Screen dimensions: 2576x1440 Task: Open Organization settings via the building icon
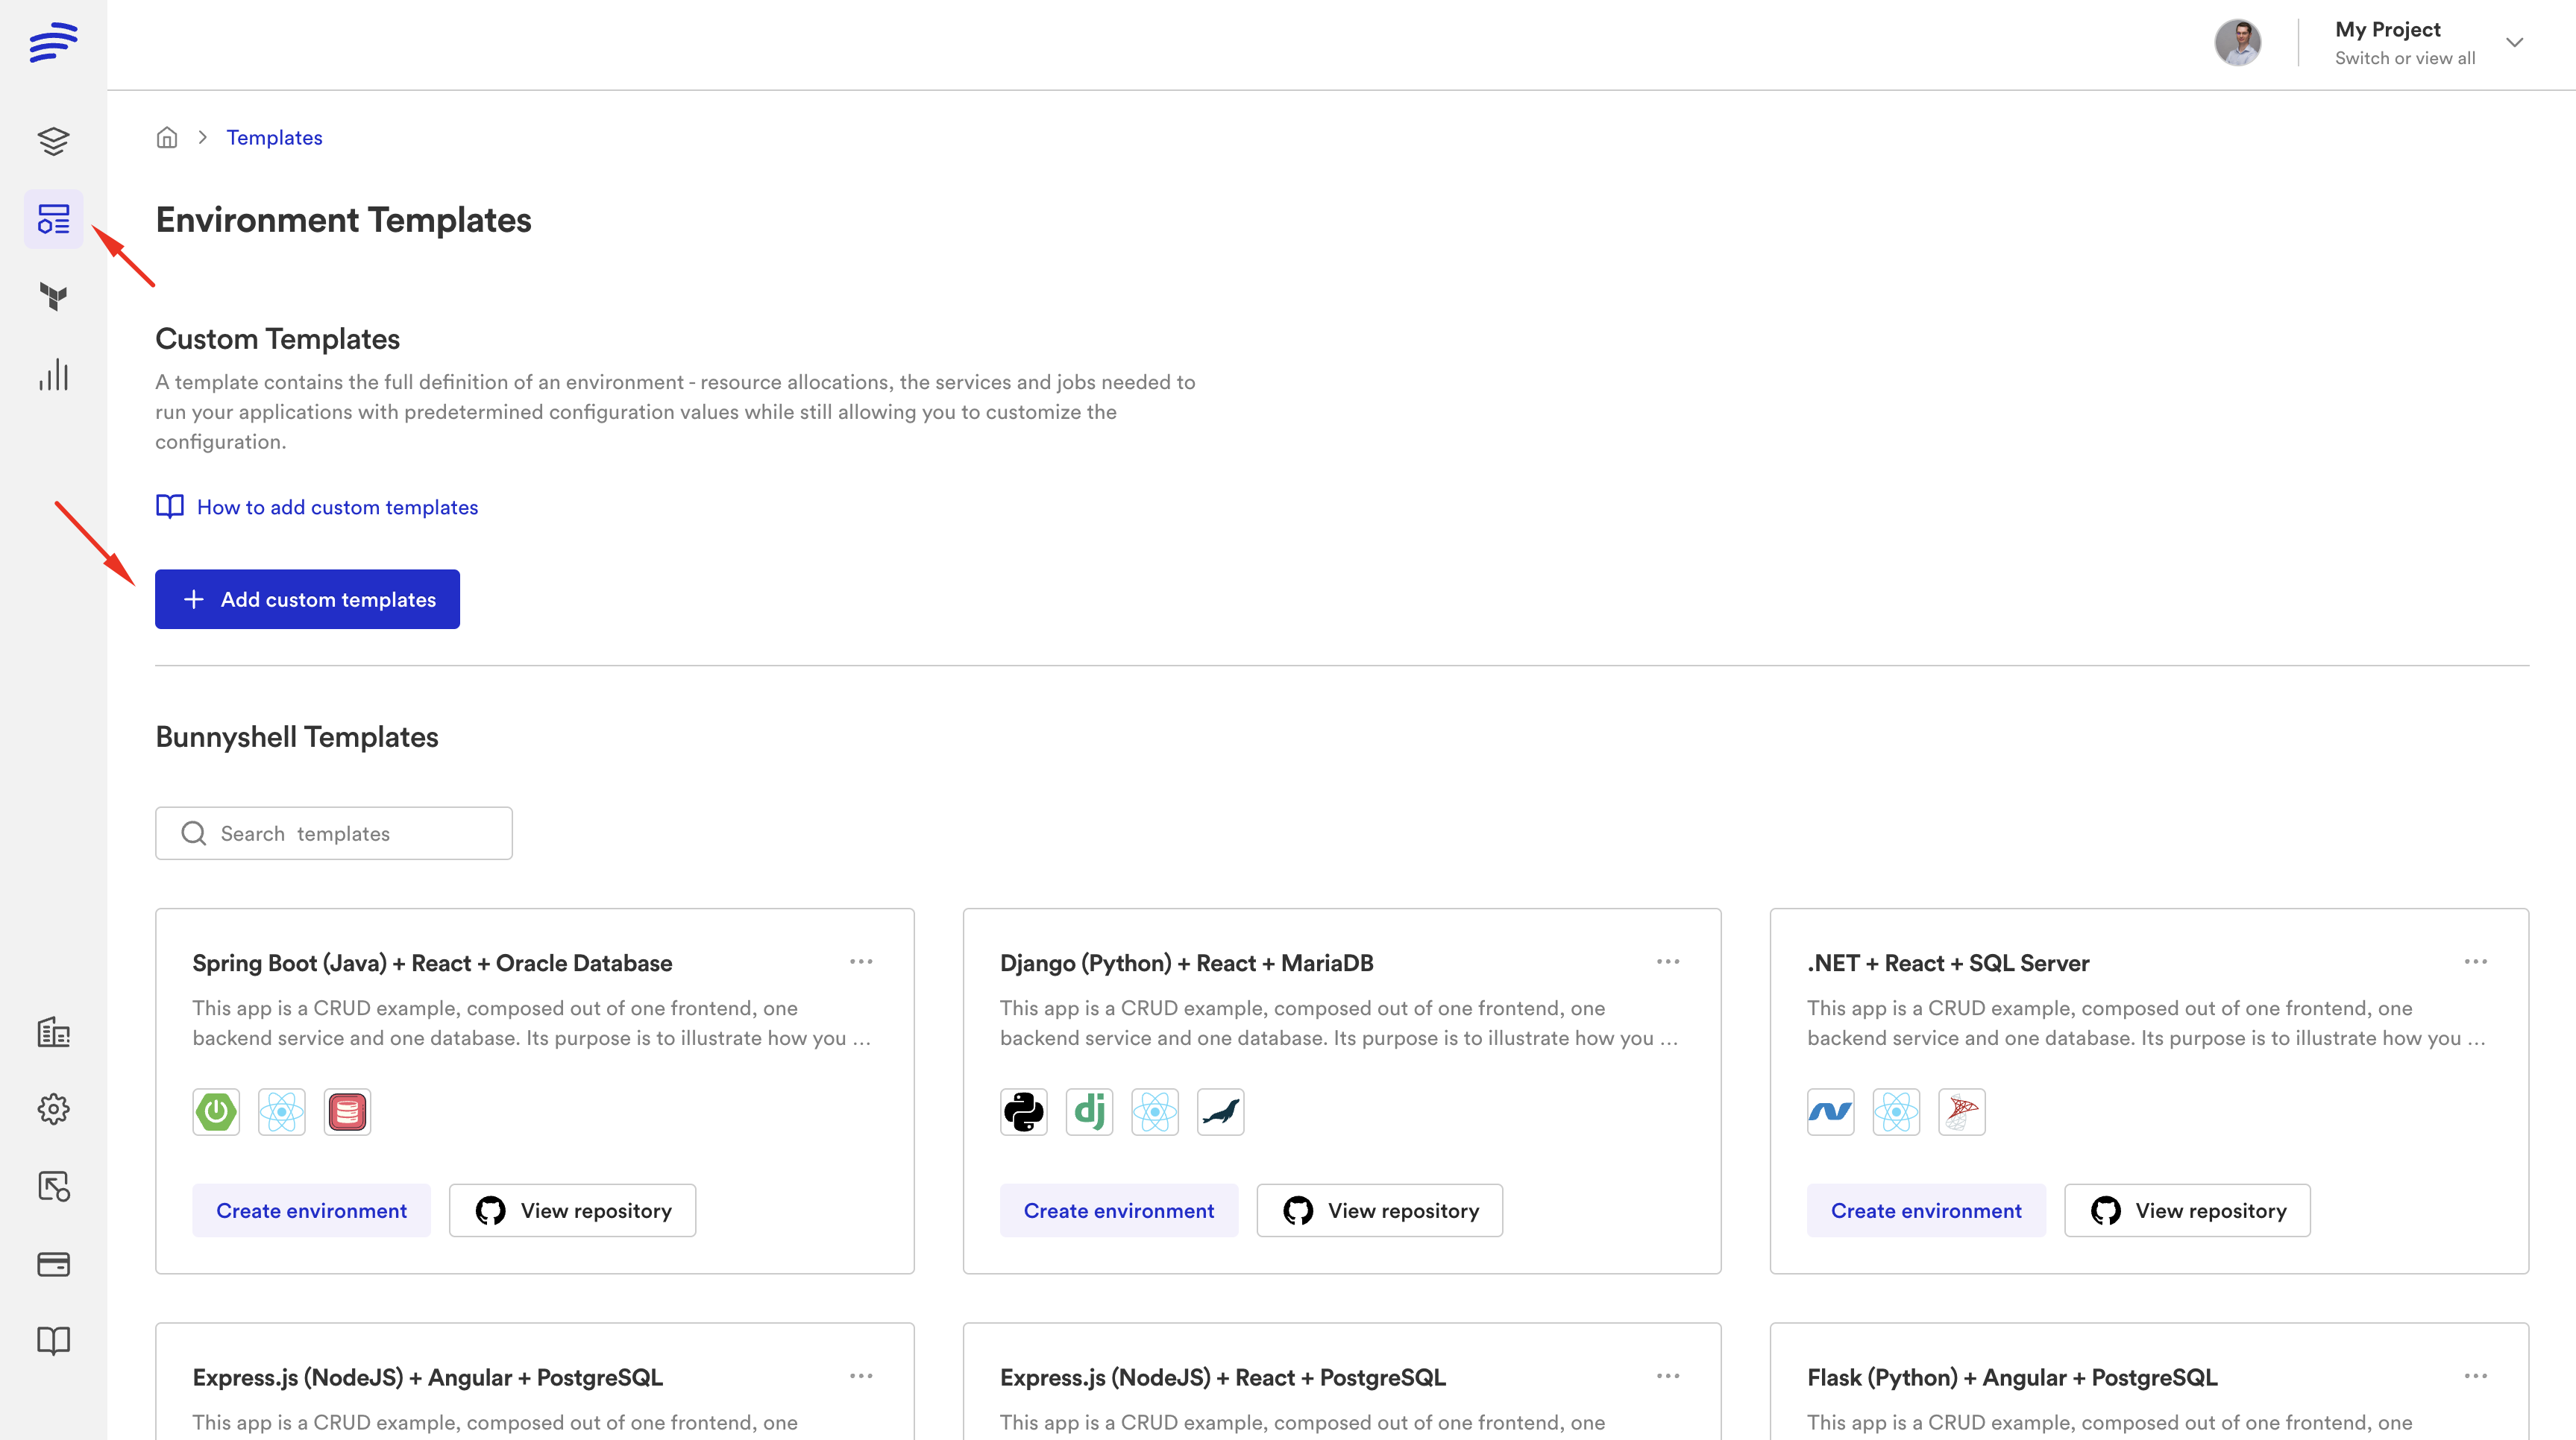tap(53, 1032)
